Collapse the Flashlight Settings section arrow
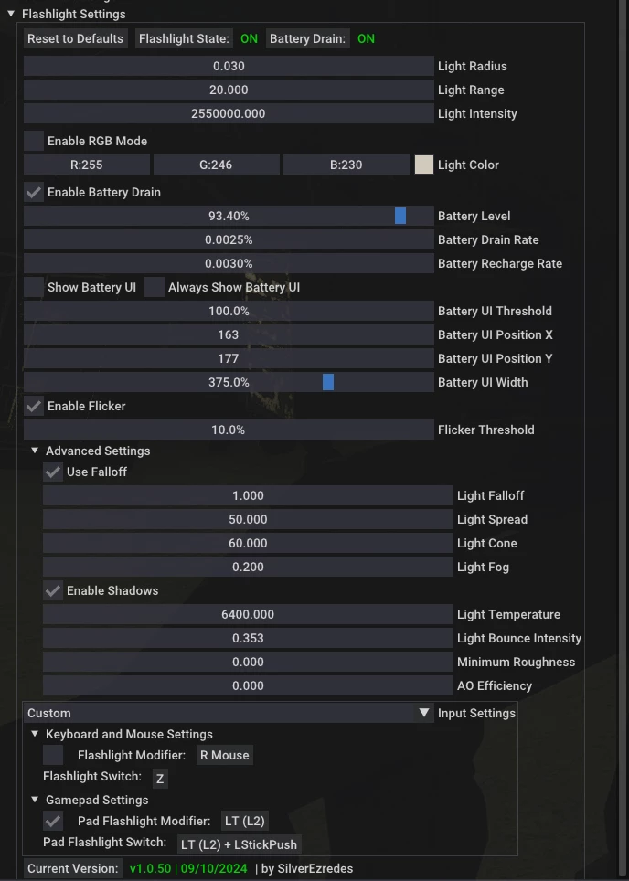This screenshot has height=881, width=629. (11, 14)
